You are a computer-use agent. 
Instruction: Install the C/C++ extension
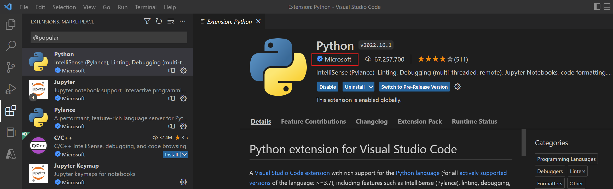(171, 155)
